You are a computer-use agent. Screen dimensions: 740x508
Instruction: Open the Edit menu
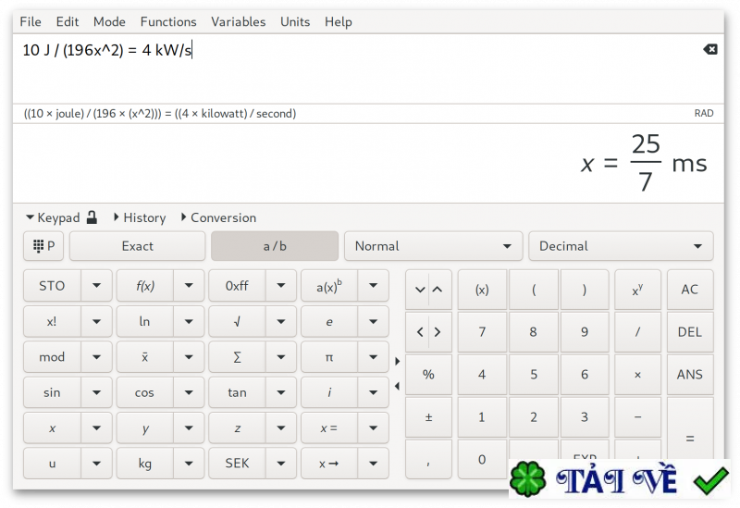[67, 21]
